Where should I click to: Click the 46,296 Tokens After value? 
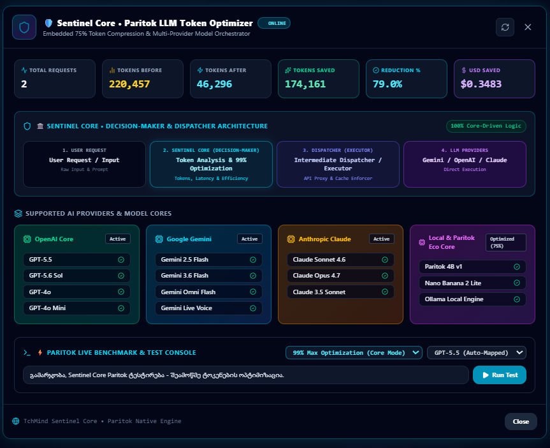(x=214, y=84)
